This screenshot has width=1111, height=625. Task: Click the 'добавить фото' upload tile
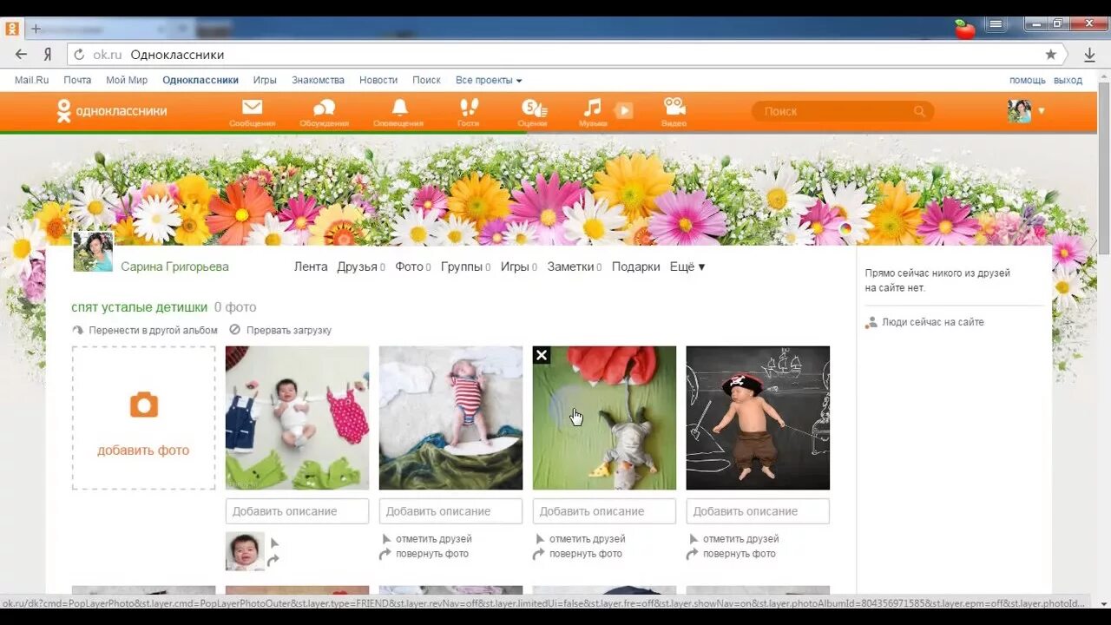click(x=144, y=418)
